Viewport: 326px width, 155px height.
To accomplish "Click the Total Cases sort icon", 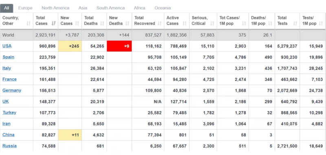I will tap(53, 24).
